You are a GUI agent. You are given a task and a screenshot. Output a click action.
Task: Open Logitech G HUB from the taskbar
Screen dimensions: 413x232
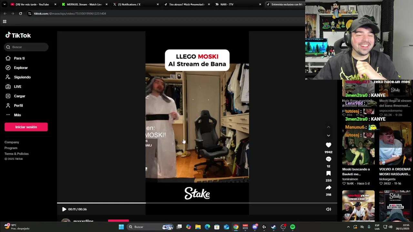(264, 227)
